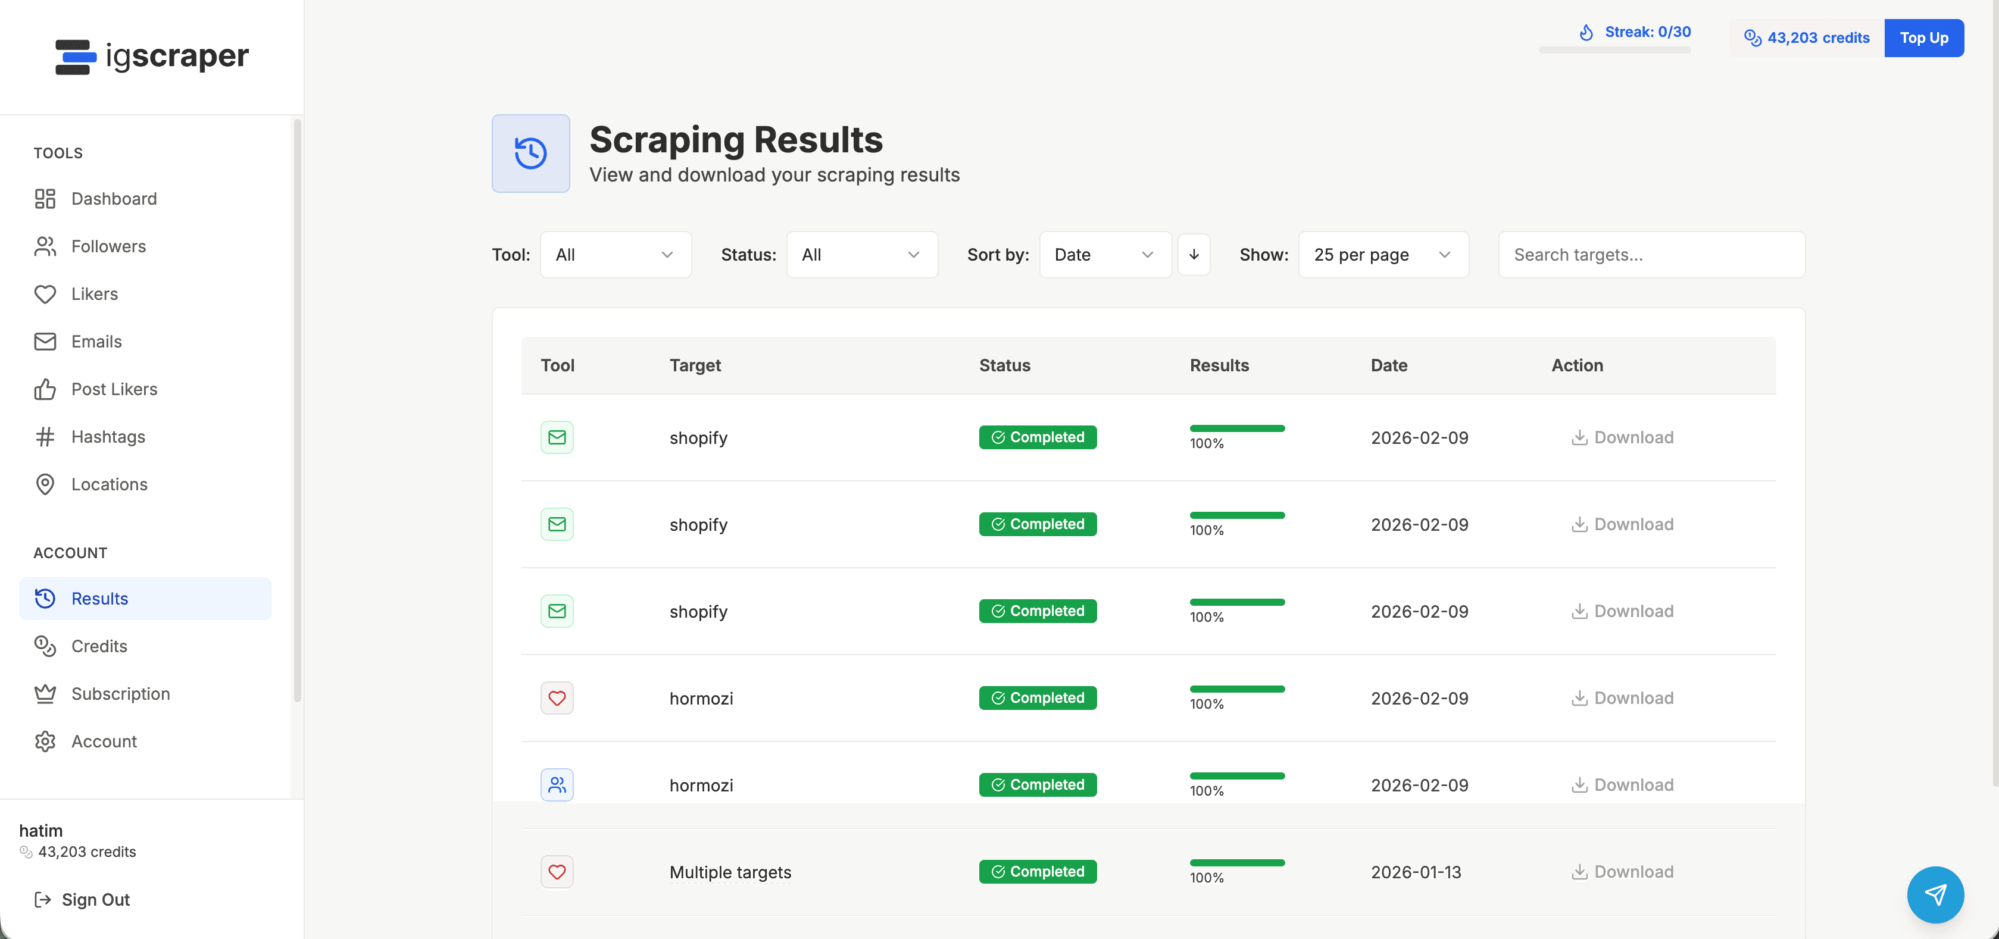
Task: Open the Status filter dropdown
Action: (861, 254)
